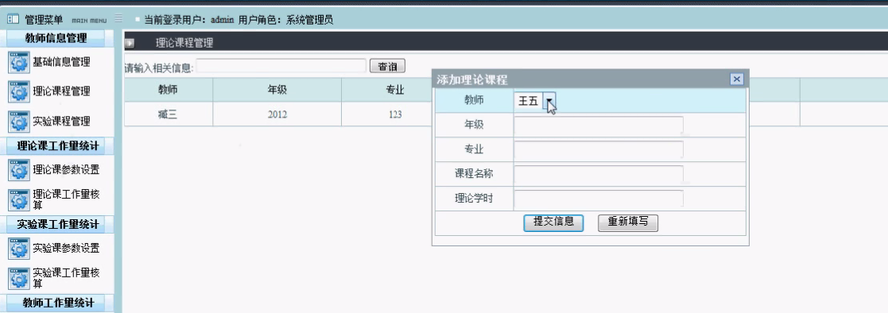Collapse the 实验课工作量统计 section header
This screenshot has height=313, width=888.
(x=56, y=225)
